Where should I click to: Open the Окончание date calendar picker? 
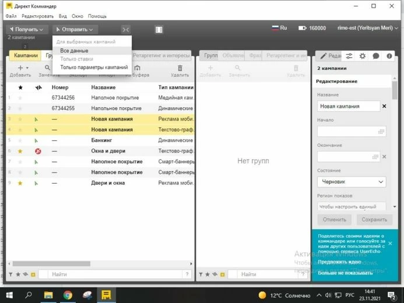pos(375,157)
